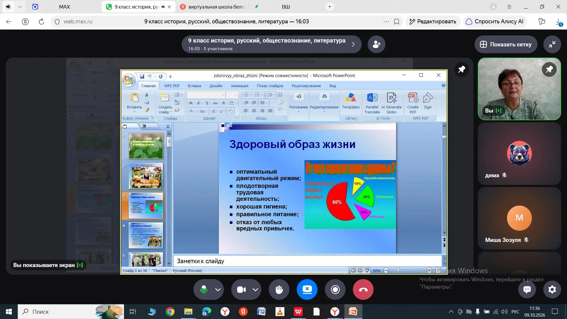This screenshot has height=319, width=567.
Task: End the call with the red hang-up button
Action: (x=363, y=289)
